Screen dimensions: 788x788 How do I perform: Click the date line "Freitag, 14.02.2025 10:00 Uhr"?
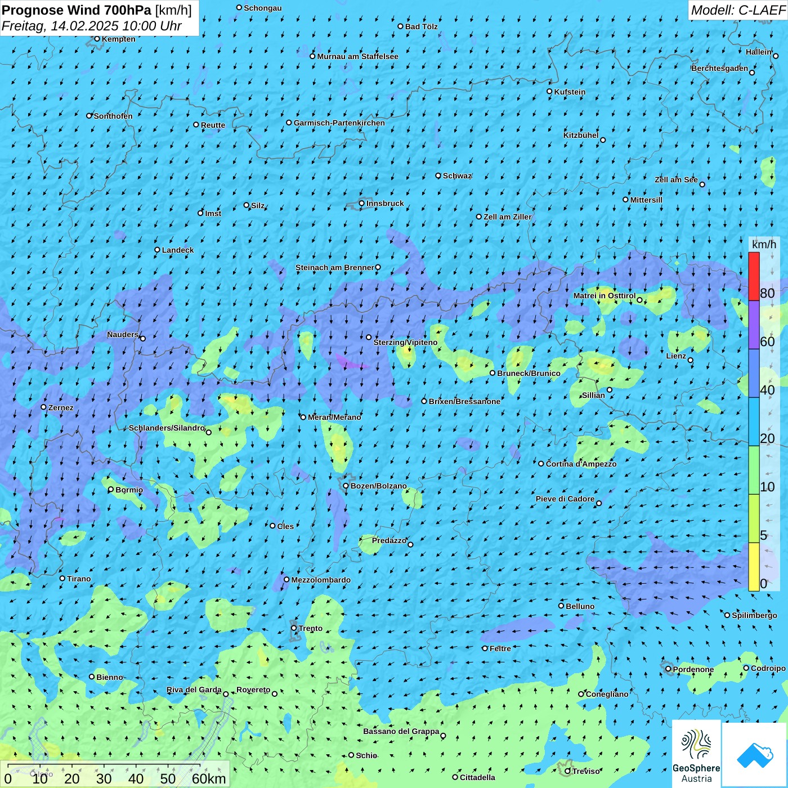(92, 26)
